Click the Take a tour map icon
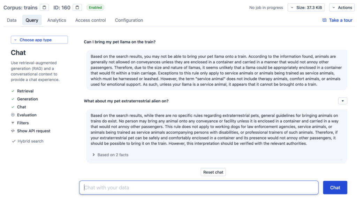Screen dimensions: 357x198 (x=325, y=20)
